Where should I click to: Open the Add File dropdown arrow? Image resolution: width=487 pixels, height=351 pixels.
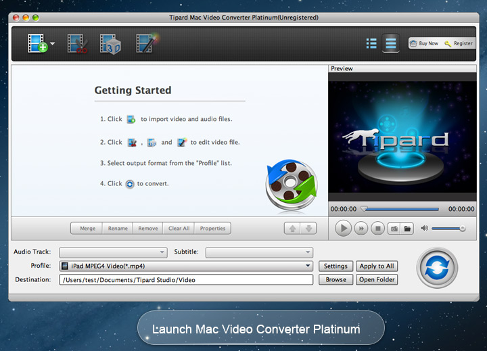point(53,43)
